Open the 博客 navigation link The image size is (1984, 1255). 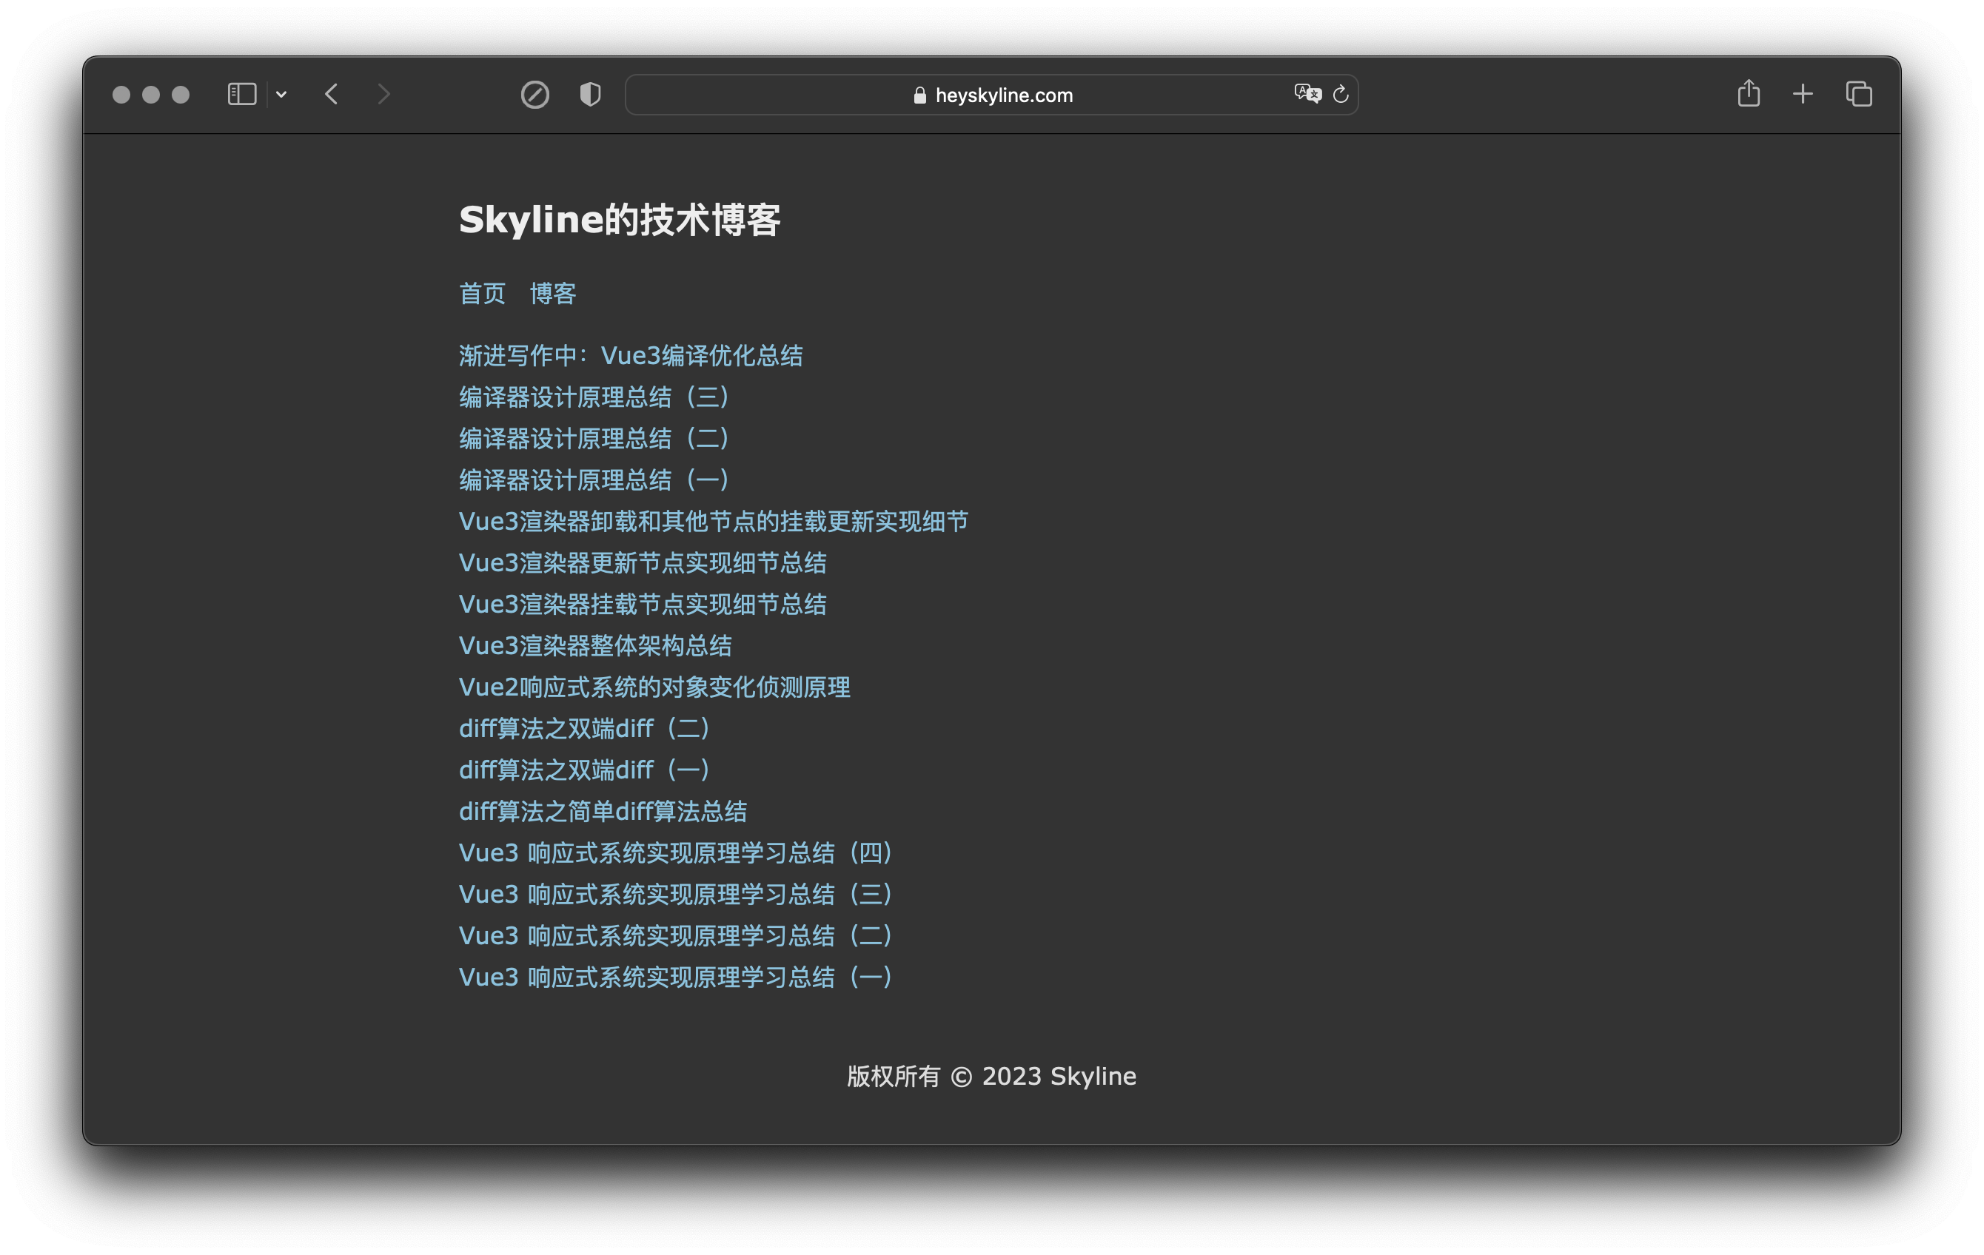coord(553,293)
